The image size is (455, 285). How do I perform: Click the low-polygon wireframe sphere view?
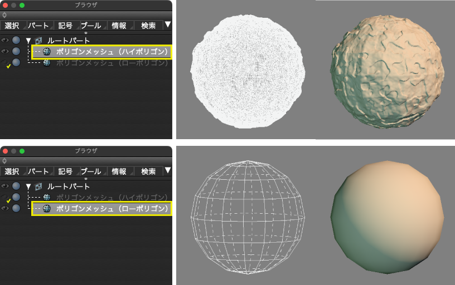pyautogui.click(x=248, y=217)
